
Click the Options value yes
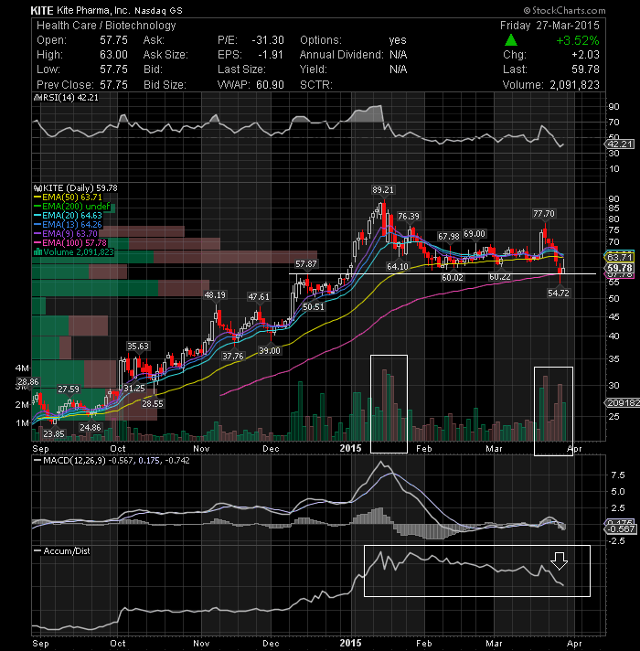coord(398,40)
